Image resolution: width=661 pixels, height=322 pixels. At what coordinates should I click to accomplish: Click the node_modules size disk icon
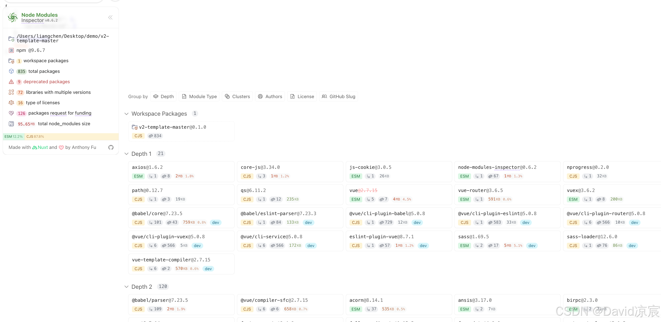[11, 124]
